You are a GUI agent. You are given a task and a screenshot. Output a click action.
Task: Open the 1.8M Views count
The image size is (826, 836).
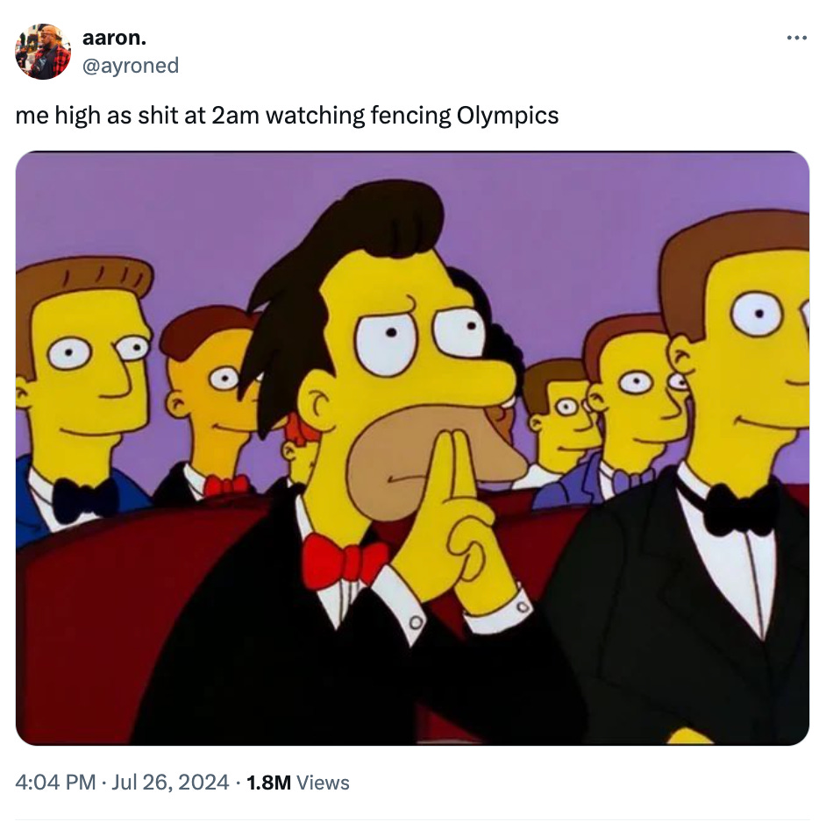click(x=298, y=783)
